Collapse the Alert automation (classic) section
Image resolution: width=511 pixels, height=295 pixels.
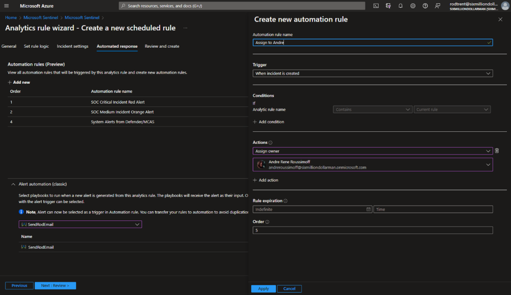coord(13,184)
